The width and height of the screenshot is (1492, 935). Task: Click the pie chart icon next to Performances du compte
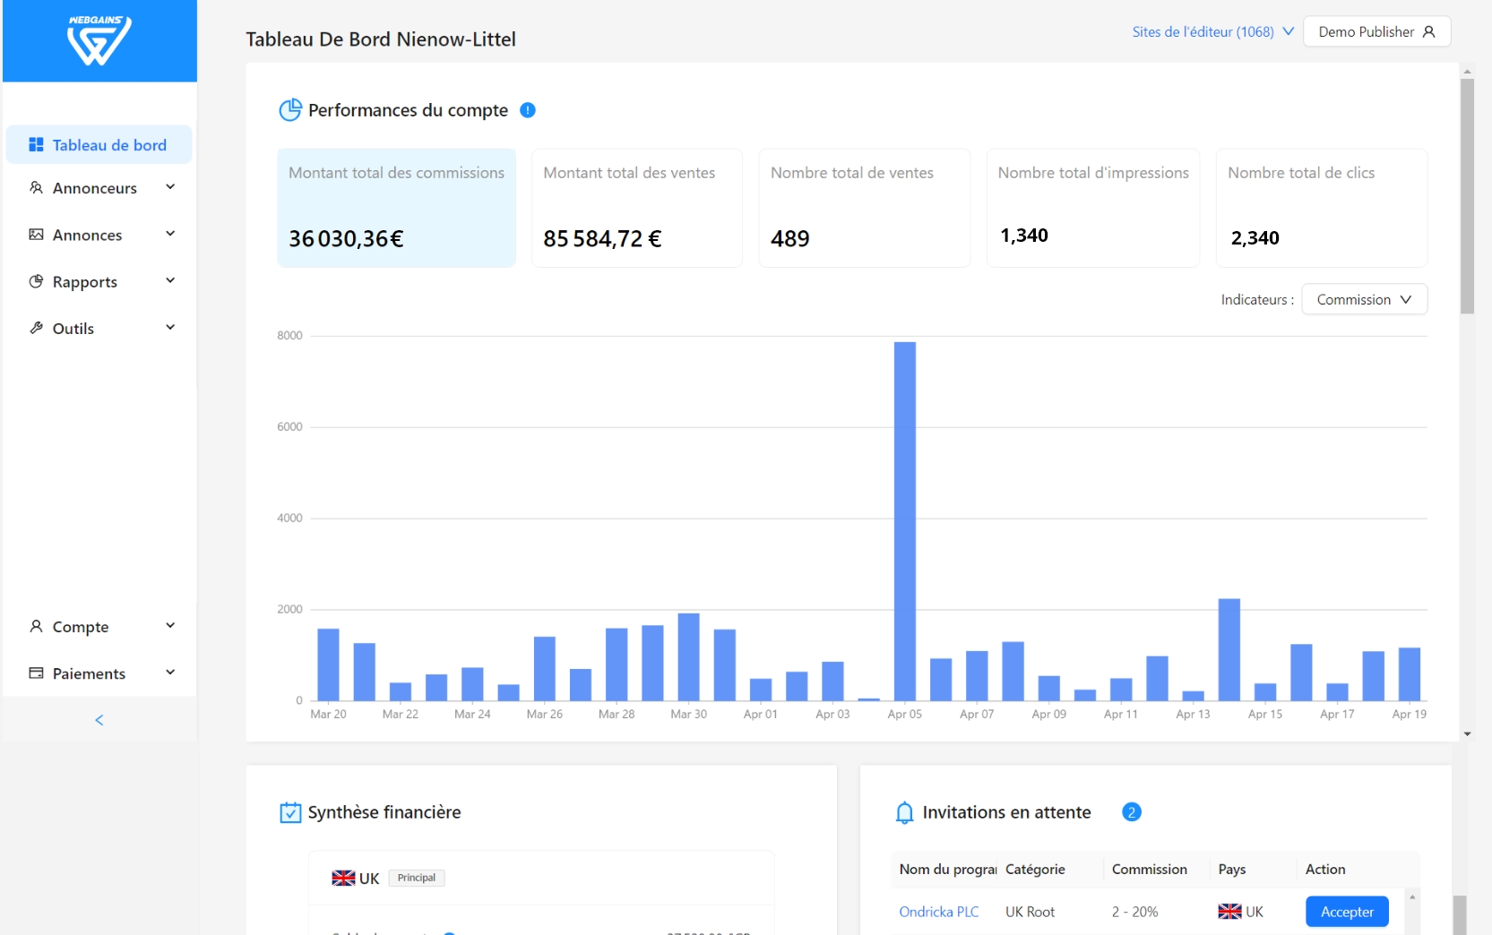290,110
